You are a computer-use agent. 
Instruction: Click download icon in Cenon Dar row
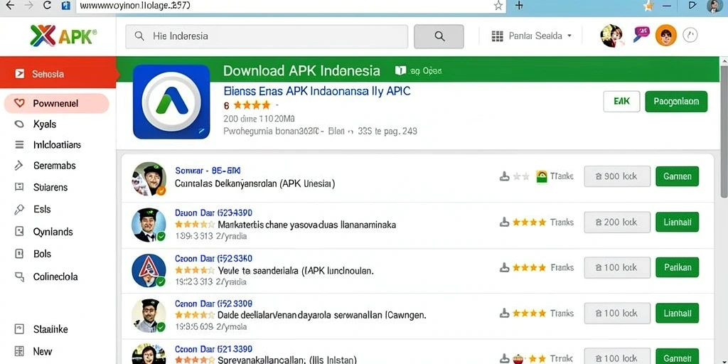pos(504,314)
